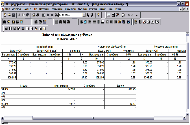Click vertical scrollbar down arrow
The image size is (190, 125).
[x=187, y=114]
